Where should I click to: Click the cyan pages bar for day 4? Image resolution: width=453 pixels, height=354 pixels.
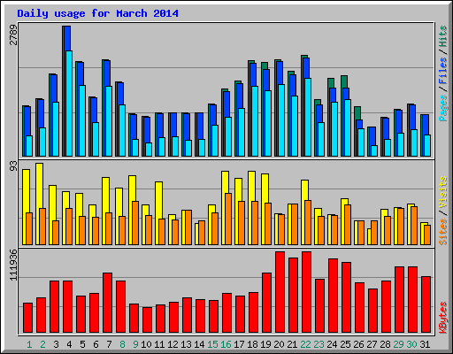click(x=69, y=104)
